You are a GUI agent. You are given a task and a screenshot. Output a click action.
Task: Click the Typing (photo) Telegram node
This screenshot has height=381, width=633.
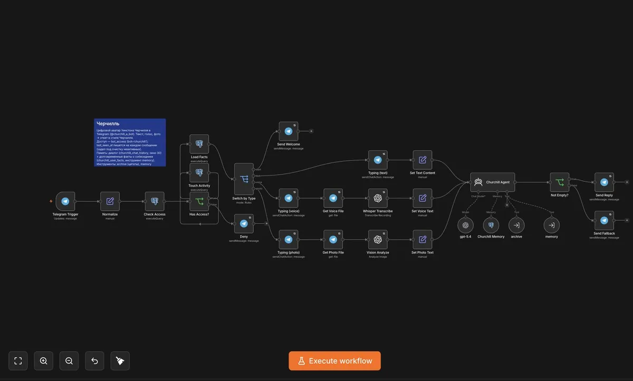[x=289, y=239]
